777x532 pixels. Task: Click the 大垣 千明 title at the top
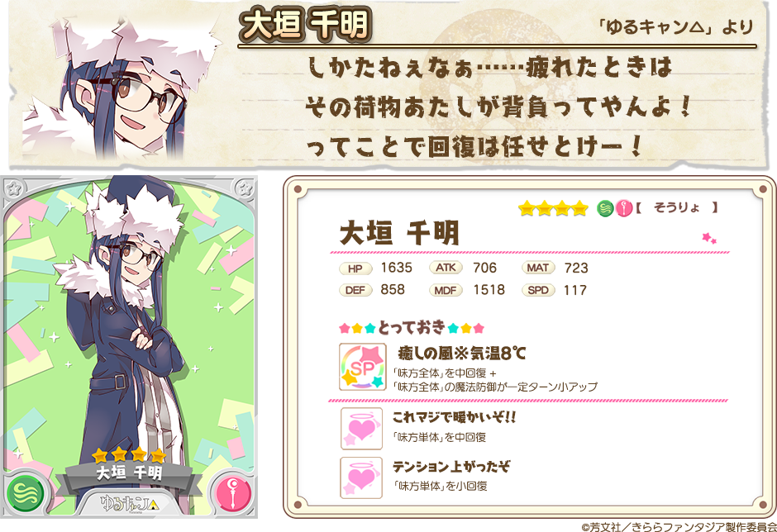point(305,25)
